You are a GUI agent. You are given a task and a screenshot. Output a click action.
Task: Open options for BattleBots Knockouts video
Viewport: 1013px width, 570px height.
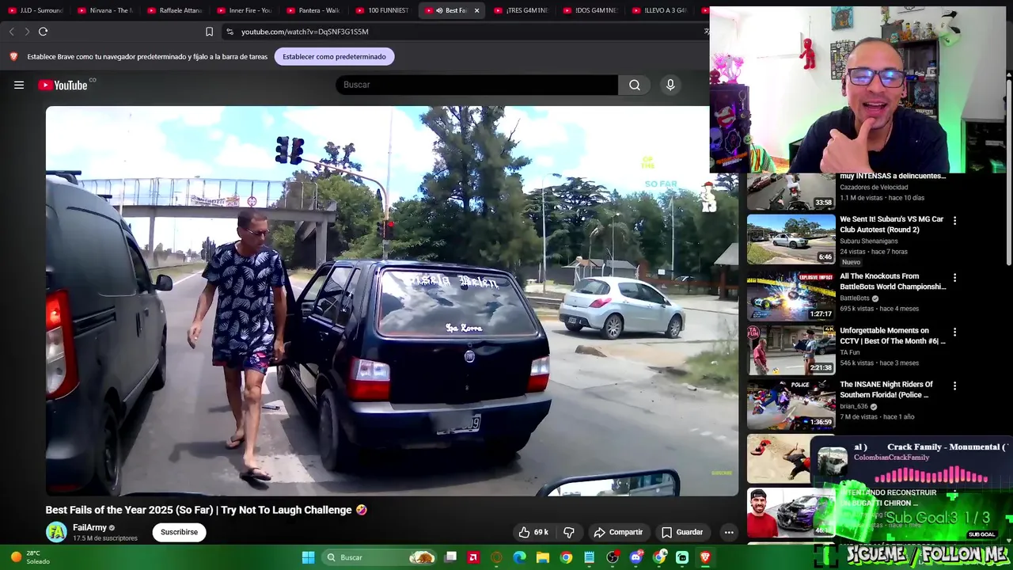[954, 278]
